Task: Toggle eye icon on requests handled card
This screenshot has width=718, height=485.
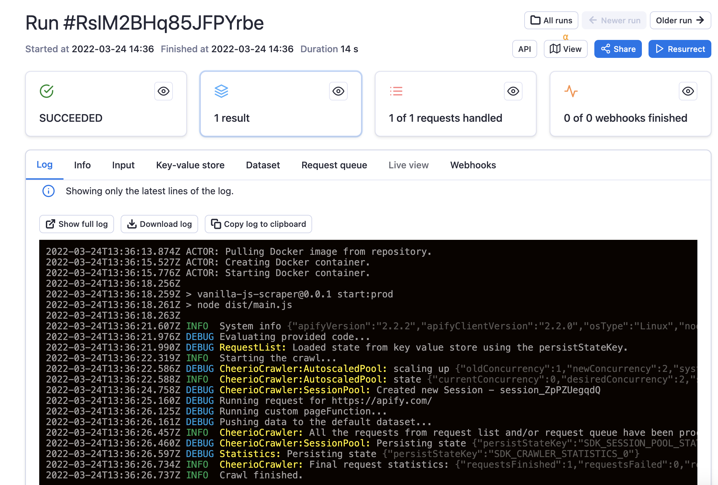Action: pyautogui.click(x=513, y=91)
